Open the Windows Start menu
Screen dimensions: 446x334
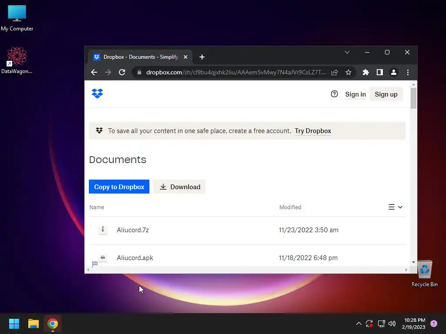click(x=14, y=324)
